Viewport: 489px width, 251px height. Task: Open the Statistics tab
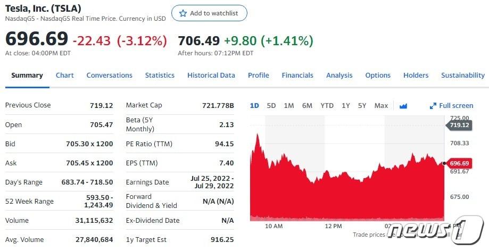(x=160, y=76)
